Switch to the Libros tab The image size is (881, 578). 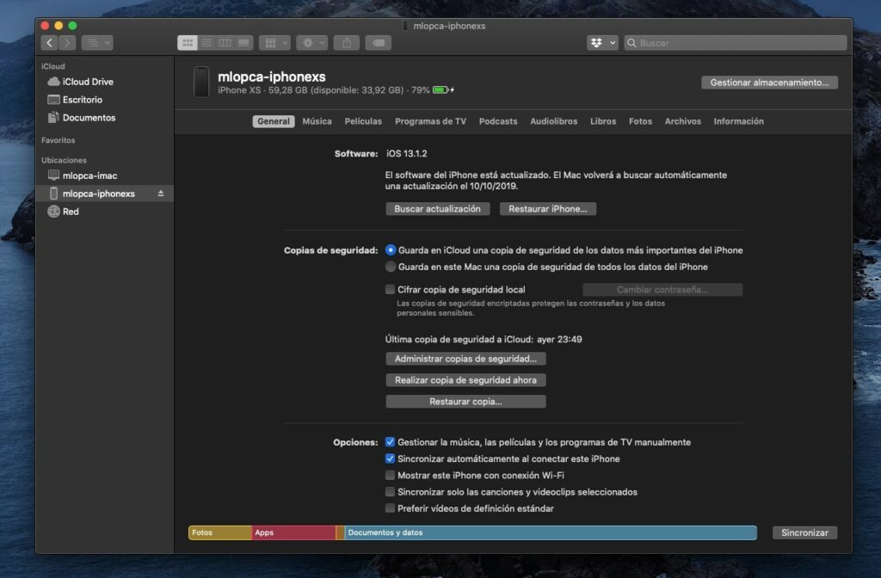point(603,121)
